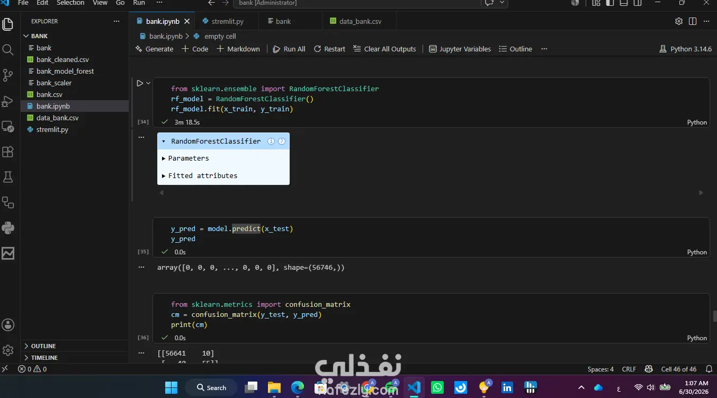Add a Markdown cell

coord(238,49)
